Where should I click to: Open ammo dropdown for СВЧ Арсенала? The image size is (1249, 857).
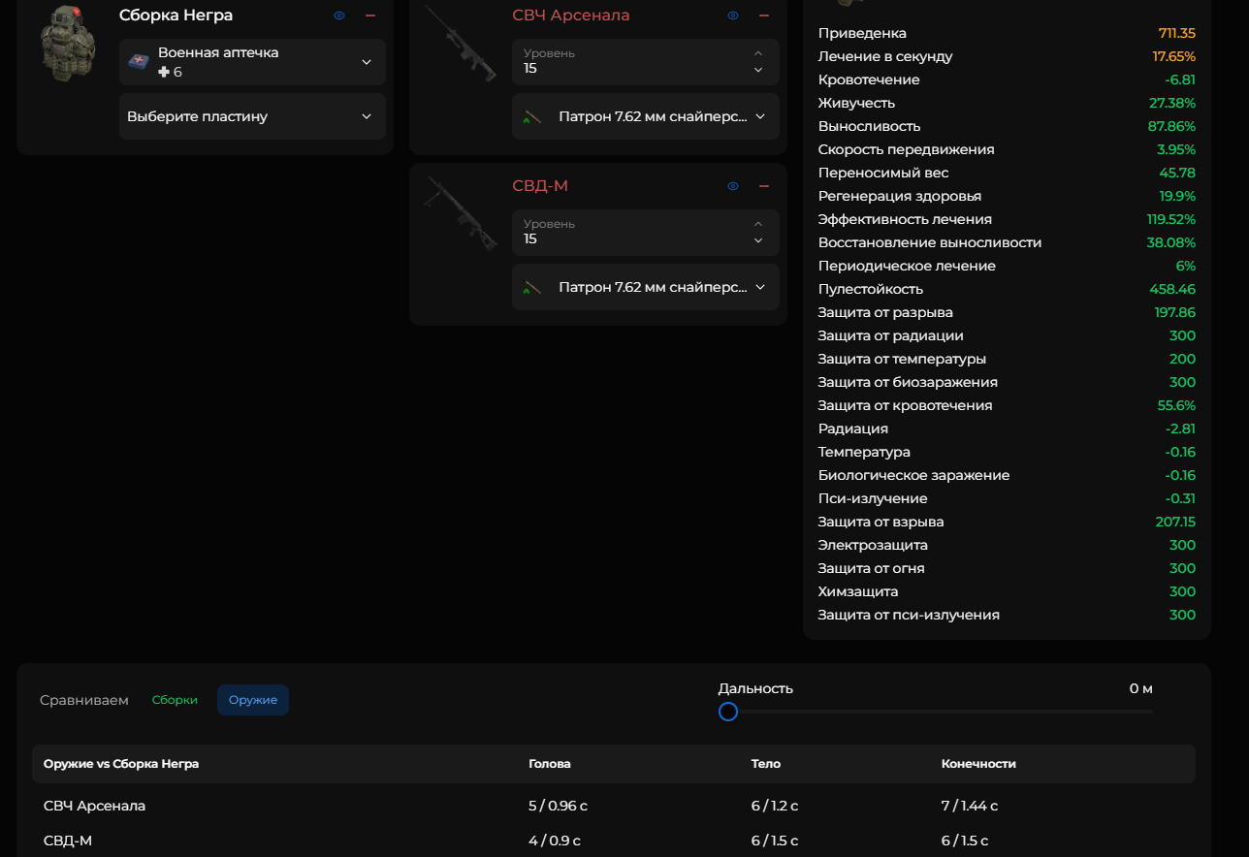(x=759, y=116)
